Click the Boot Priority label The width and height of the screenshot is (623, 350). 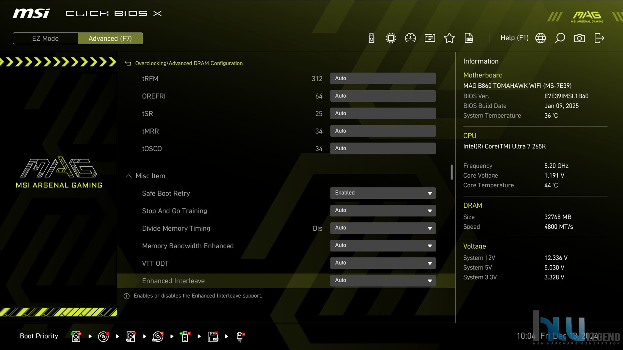point(39,336)
